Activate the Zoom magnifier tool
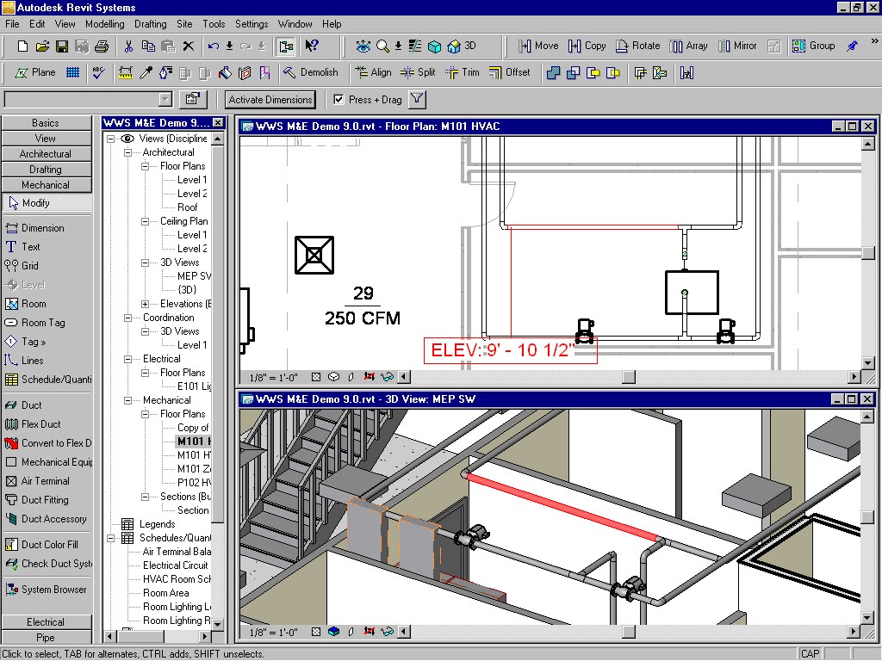This screenshot has height=661, width=882. pos(382,46)
